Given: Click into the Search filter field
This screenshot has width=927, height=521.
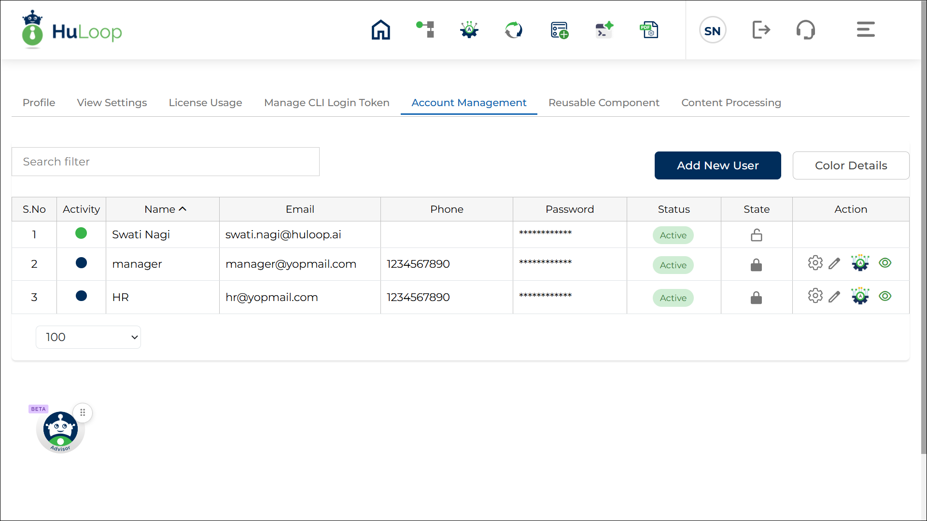Looking at the screenshot, I should (x=166, y=162).
